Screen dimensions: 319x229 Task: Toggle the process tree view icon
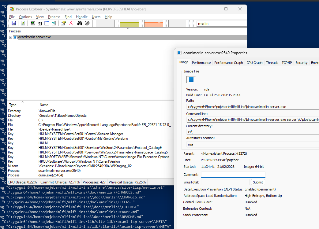click(40, 23)
